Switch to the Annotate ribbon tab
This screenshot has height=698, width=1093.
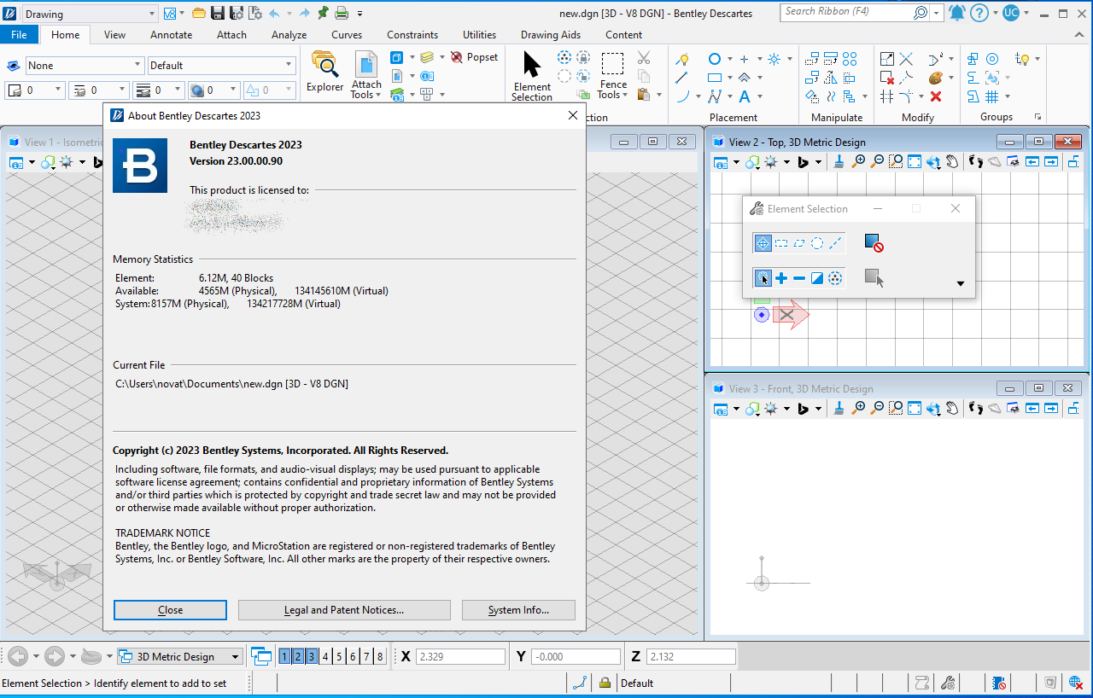pos(171,35)
